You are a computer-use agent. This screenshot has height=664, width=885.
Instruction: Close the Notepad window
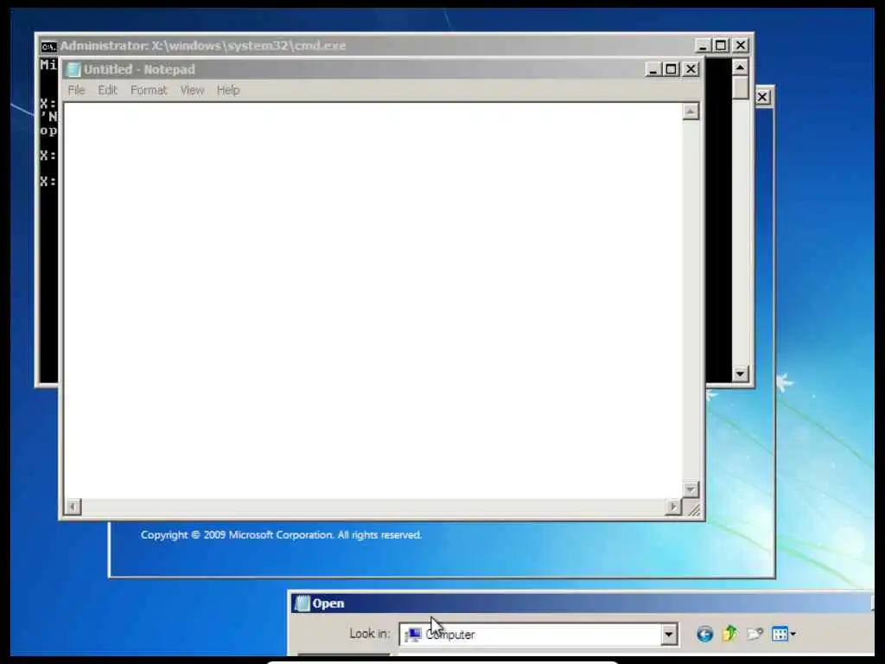coord(691,69)
